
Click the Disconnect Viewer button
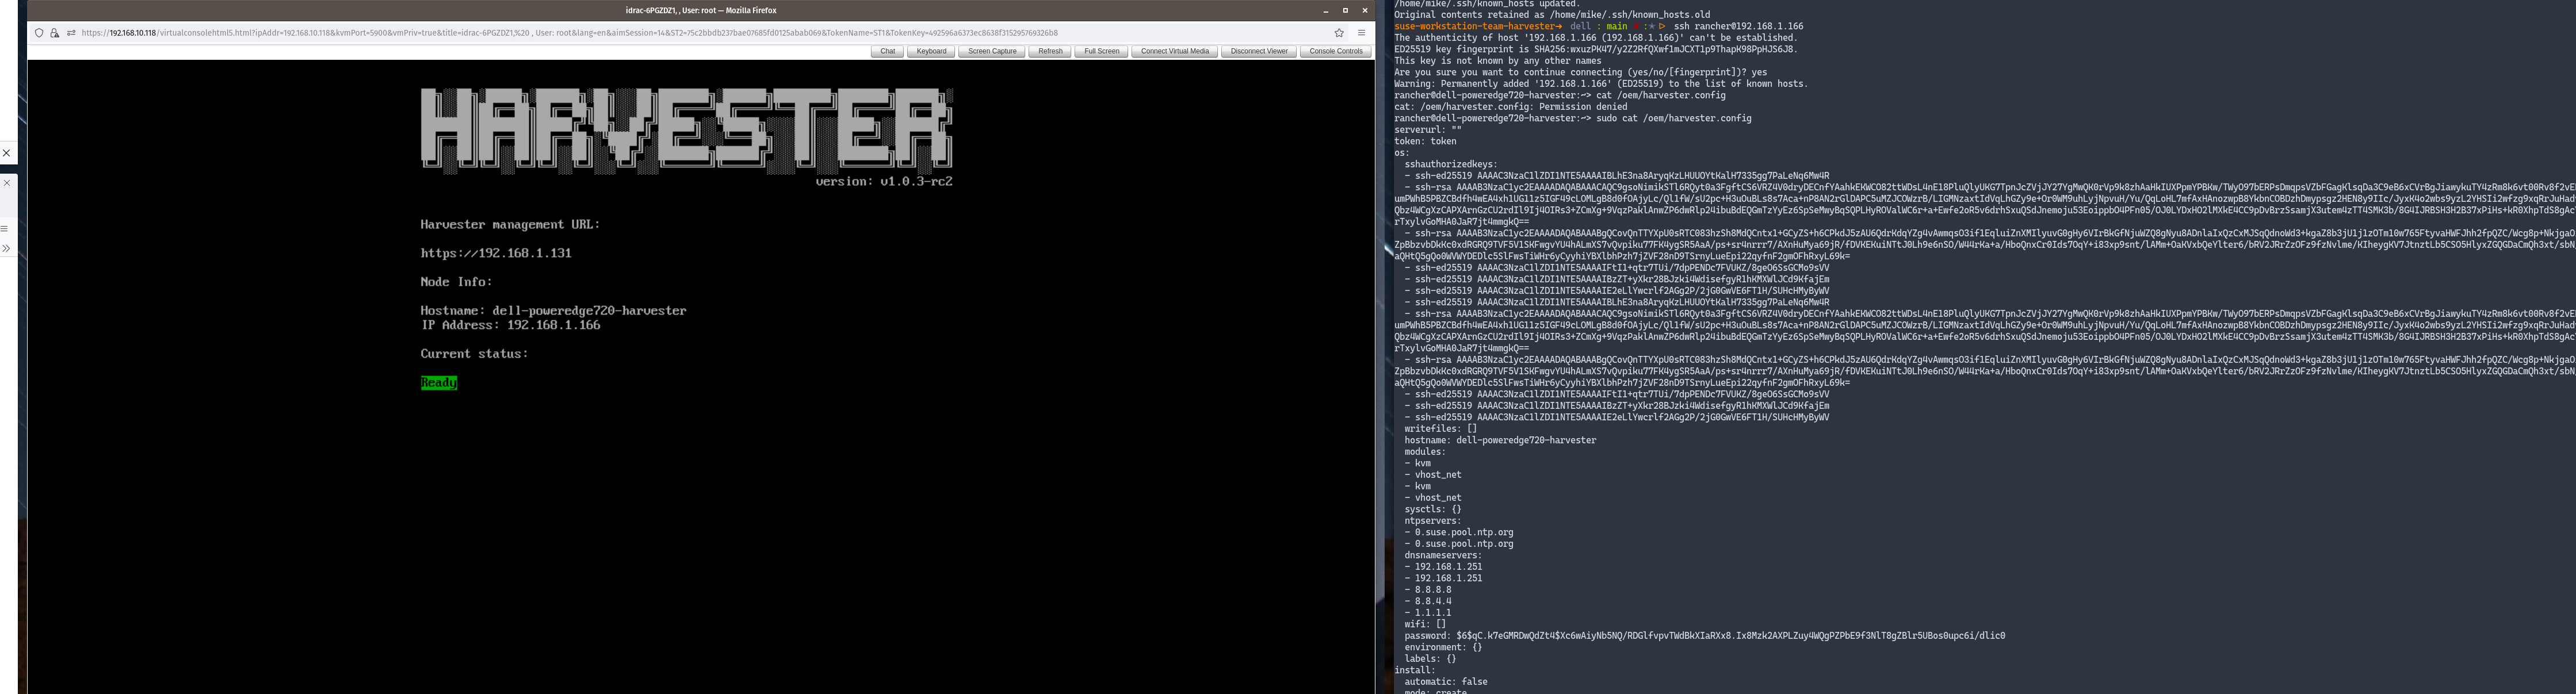(x=1259, y=51)
